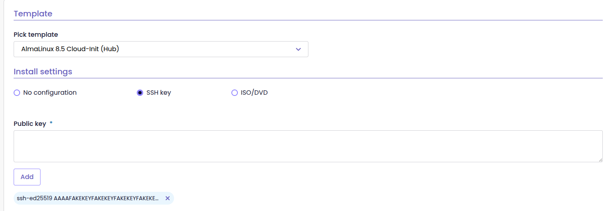Click the Install settings section heading
610x211 pixels.
coord(43,72)
